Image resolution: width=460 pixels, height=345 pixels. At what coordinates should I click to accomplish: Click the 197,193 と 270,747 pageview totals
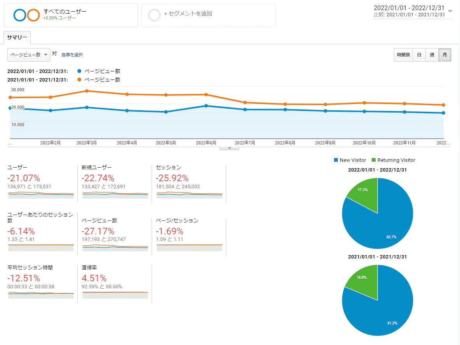click(103, 239)
